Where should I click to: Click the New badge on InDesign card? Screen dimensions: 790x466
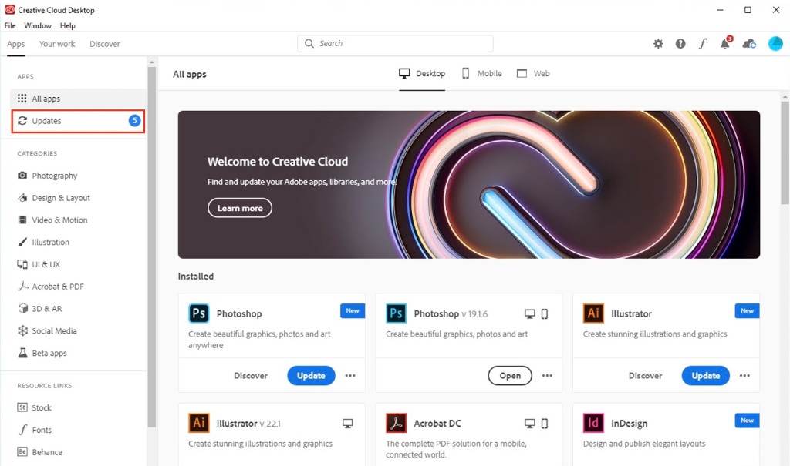pos(747,421)
